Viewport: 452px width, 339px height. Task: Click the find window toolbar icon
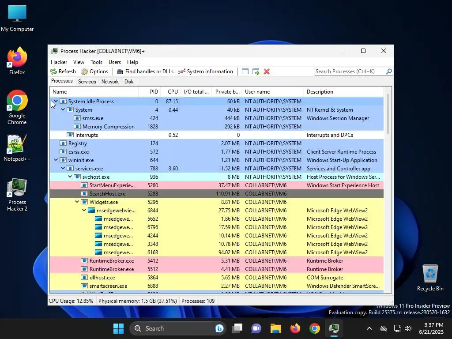pyautogui.click(x=245, y=72)
